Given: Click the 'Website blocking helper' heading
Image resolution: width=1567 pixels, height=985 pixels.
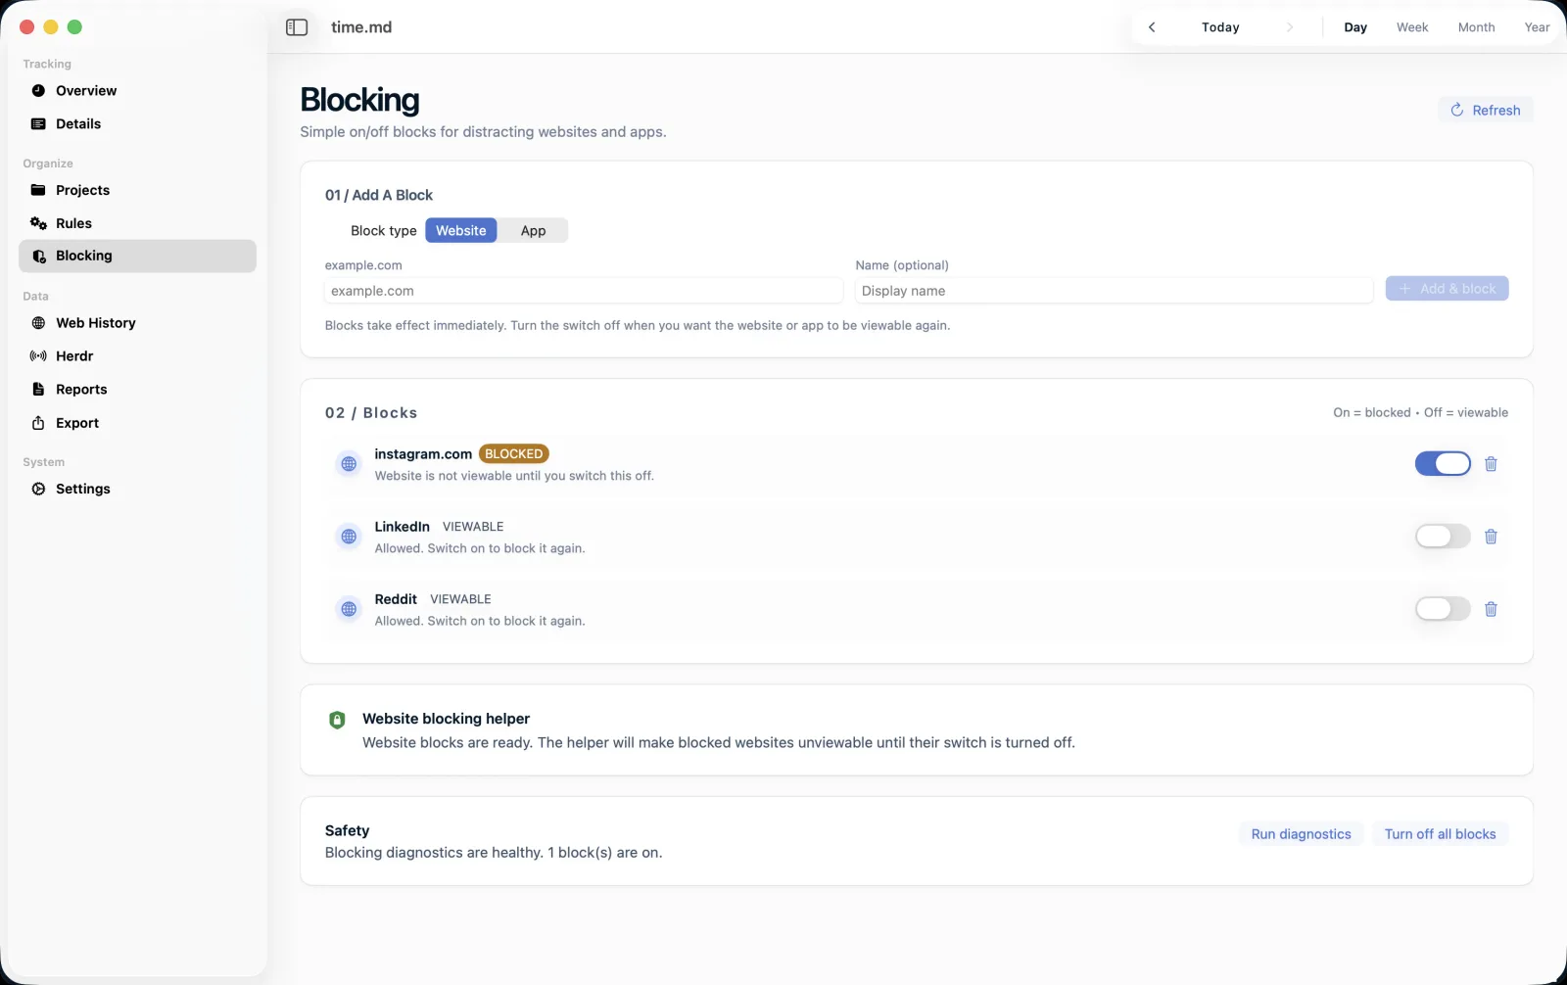Looking at the screenshot, I should [446, 719].
